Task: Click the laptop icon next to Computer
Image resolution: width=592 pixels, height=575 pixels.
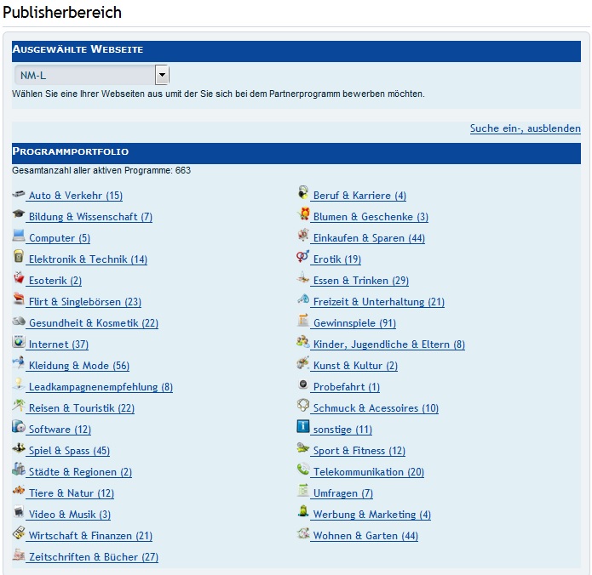Action: (19, 236)
